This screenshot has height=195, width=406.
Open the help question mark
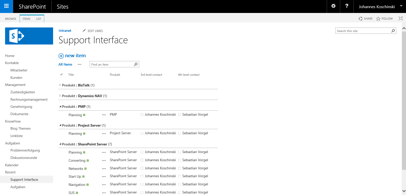click(347, 6)
